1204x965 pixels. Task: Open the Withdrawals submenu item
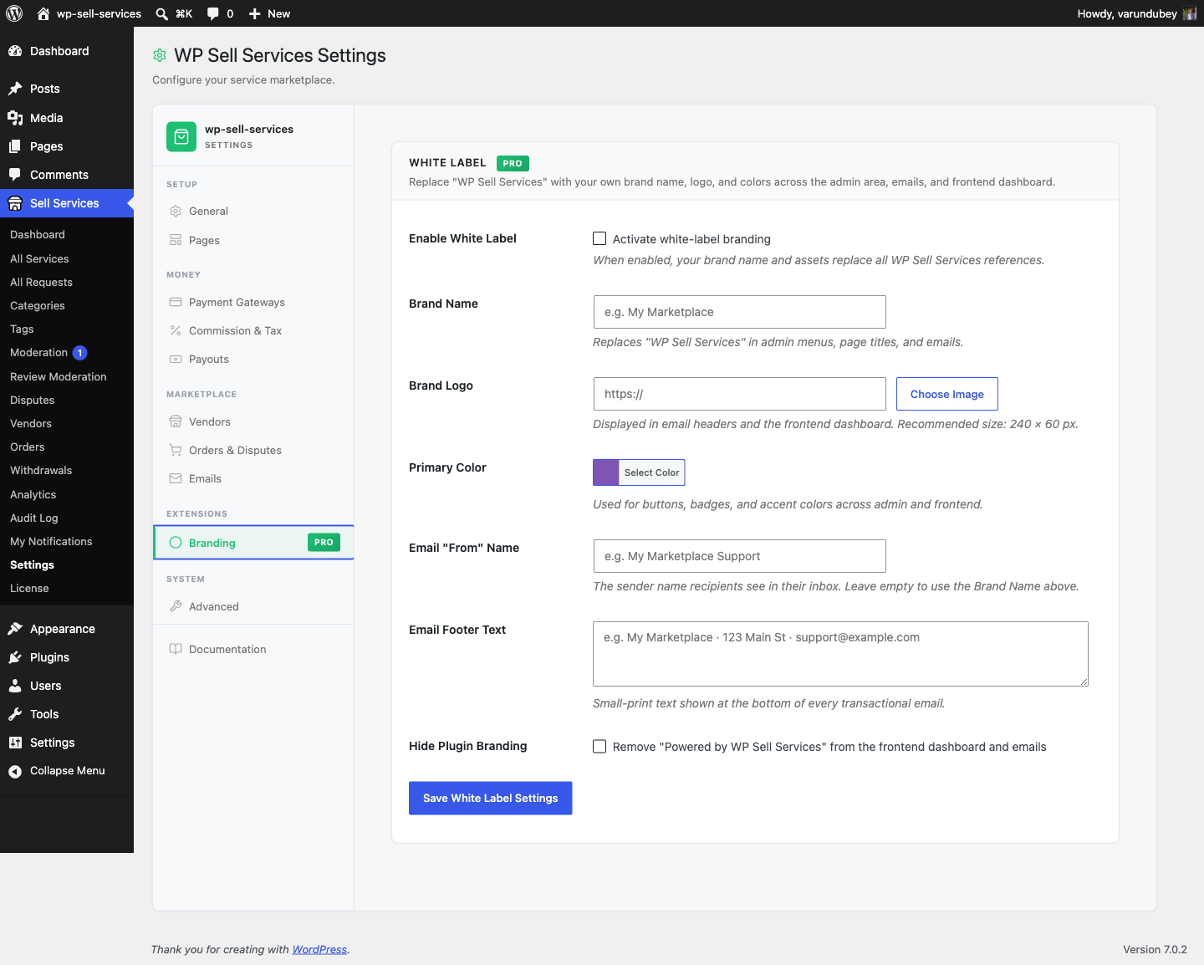coord(41,470)
